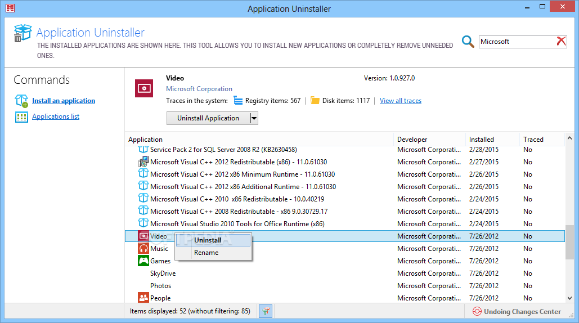Click the list scrollbar down arrow
The image size is (579, 323).
569,298
